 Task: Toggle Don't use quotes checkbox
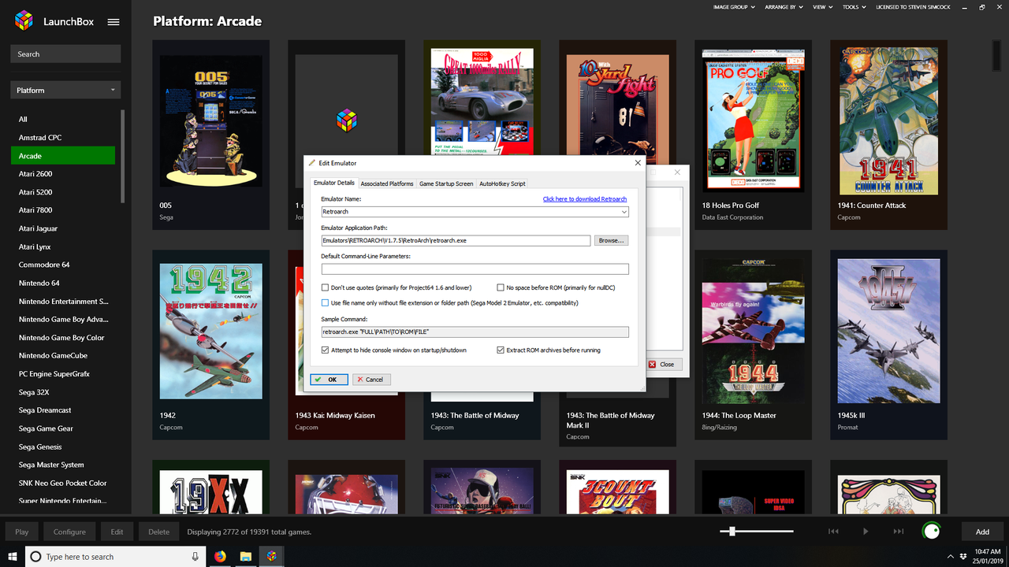tap(325, 287)
